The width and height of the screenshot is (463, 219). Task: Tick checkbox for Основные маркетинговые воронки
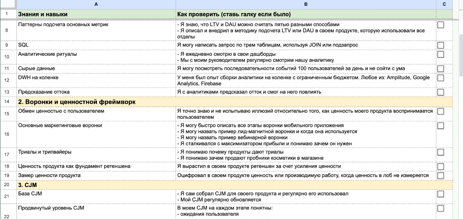440,126
